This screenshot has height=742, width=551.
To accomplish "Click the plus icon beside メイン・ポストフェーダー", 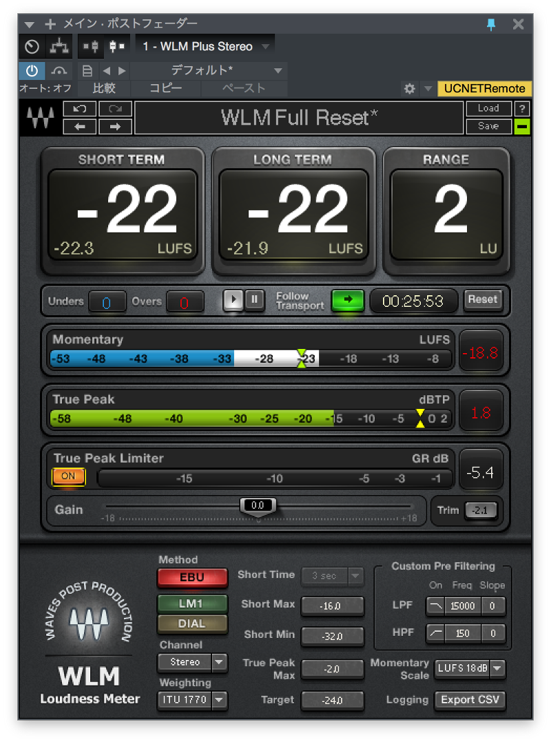I will point(50,23).
